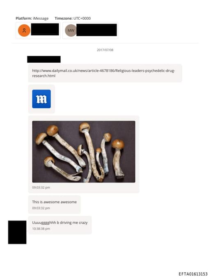The image size is (210, 278).
Task: Open the mushrooms photo attachment
Action: [84, 152]
